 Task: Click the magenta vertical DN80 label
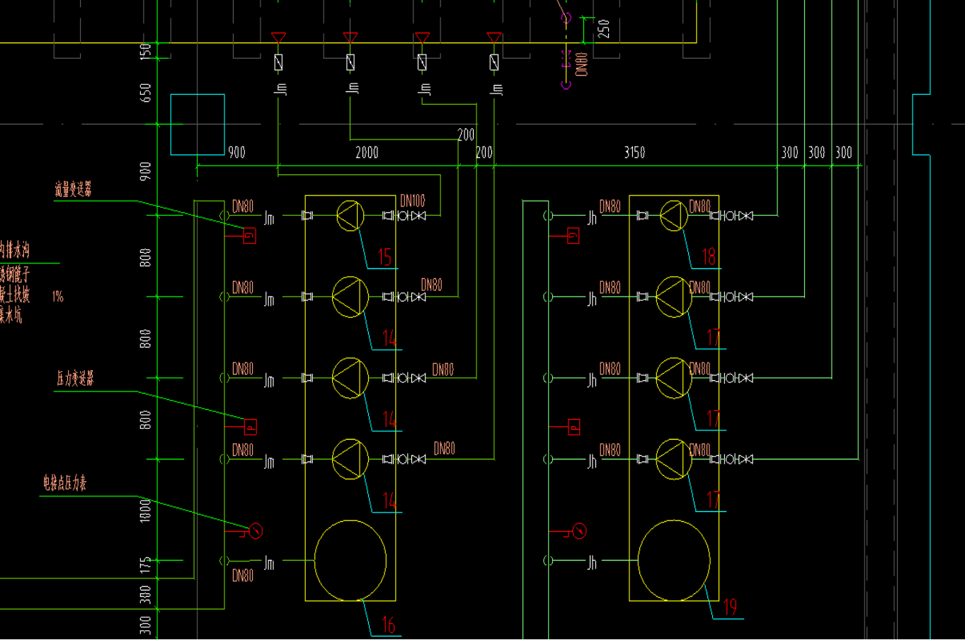[x=581, y=64]
